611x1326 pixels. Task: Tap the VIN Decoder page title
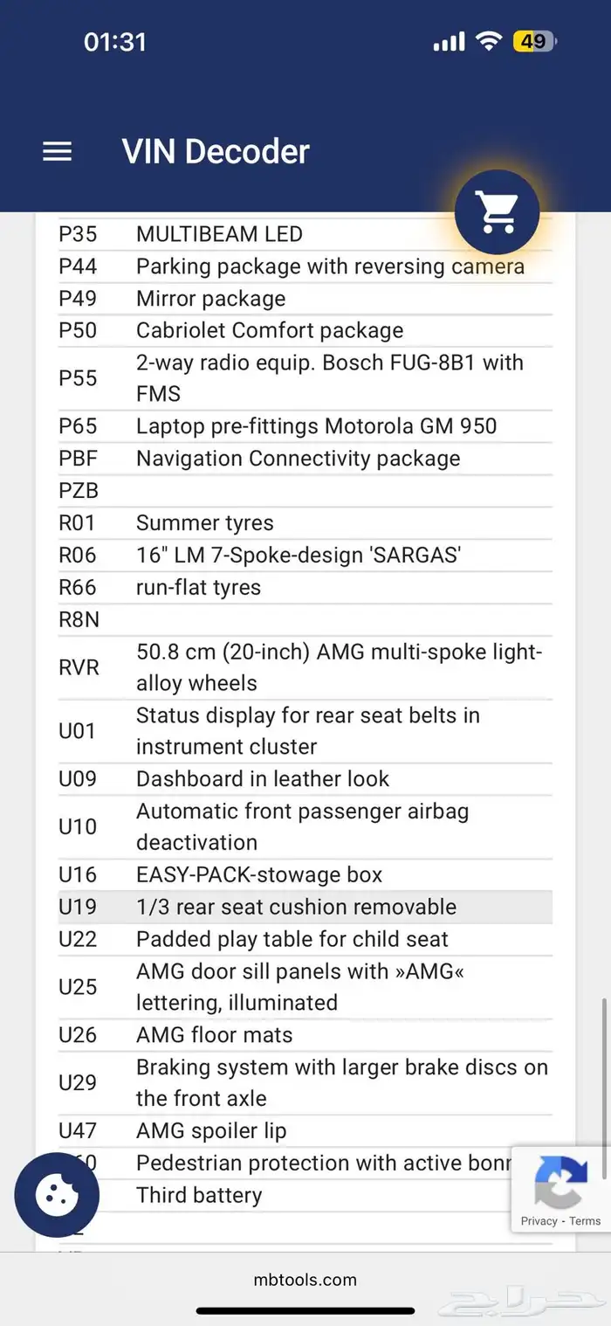point(216,152)
